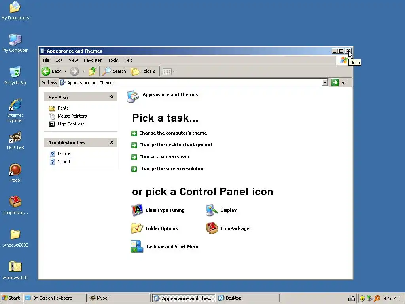Select the windows2000 folder desktop icon
Image resolution: width=405 pixels, height=304 pixels.
15,234
